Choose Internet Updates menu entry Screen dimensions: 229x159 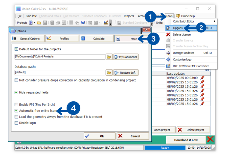pyautogui.click(x=191, y=53)
